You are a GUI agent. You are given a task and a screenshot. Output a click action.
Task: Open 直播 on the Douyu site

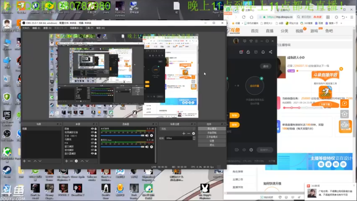coord(270,31)
